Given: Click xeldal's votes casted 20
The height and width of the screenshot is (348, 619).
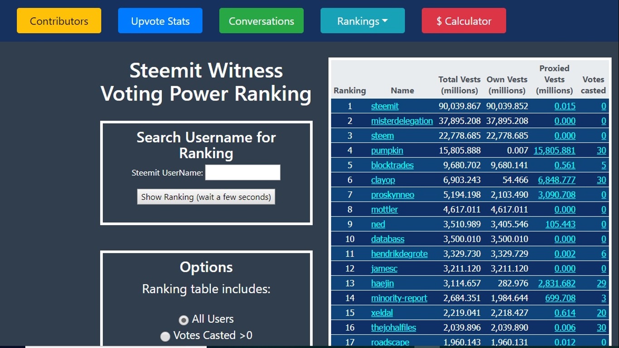Looking at the screenshot, I should [x=601, y=313].
